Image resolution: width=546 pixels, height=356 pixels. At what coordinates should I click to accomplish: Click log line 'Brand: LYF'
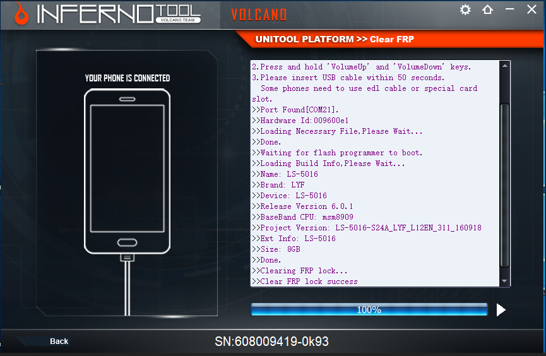[x=278, y=185]
